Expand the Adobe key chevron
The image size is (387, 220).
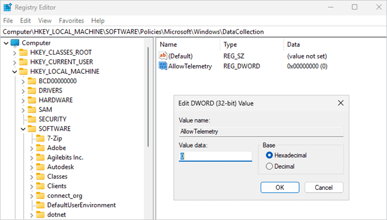pos(31,148)
